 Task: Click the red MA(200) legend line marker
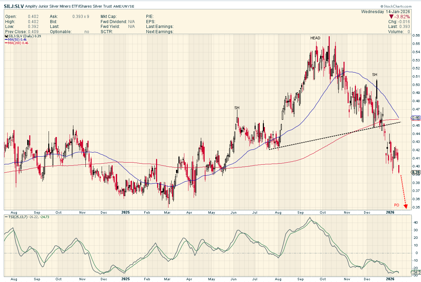coord(6,43)
